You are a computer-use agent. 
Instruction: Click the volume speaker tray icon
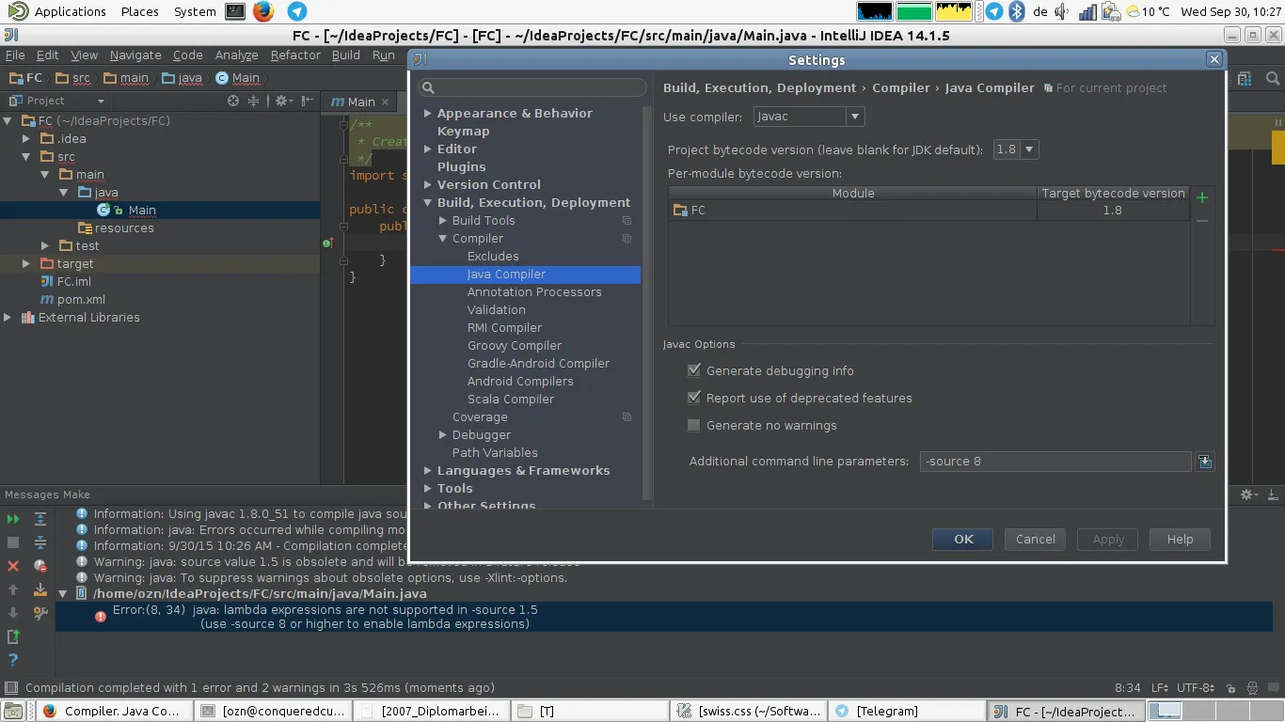point(1063,11)
